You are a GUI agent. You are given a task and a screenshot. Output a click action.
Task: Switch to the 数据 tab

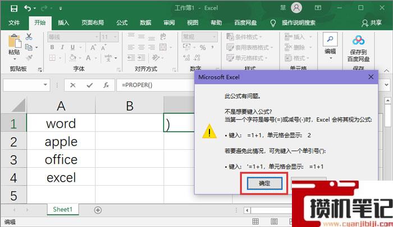pos(145,23)
